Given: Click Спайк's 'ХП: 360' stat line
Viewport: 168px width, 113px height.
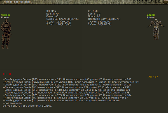Looking at the screenshot, I should click(x=93, y=11).
